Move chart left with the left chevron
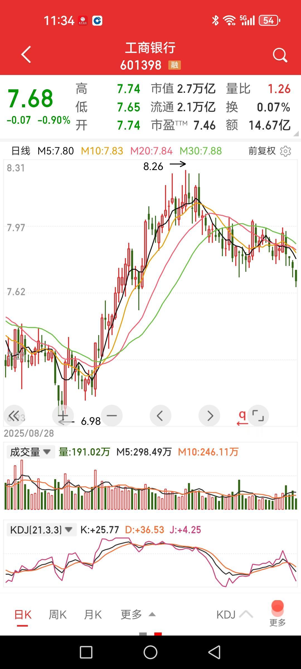 (161, 416)
